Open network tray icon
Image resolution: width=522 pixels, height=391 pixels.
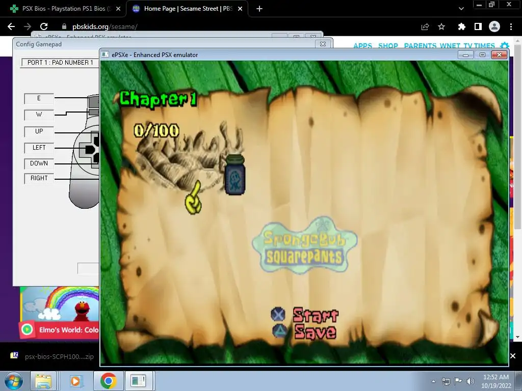tap(446, 381)
